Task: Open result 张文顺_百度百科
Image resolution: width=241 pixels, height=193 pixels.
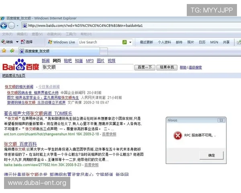Action: coord(20,144)
